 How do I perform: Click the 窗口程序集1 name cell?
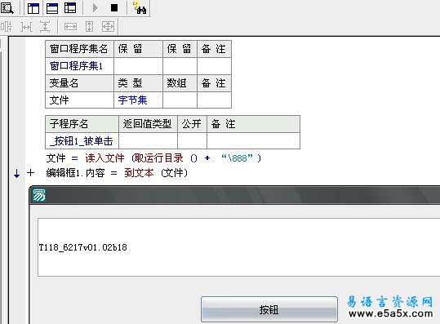click(x=80, y=66)
